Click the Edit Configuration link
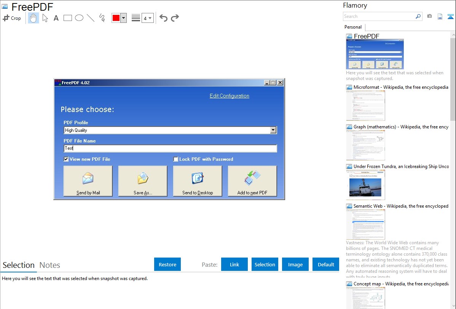This screenshot has width=456, height=309. point(229,96)
